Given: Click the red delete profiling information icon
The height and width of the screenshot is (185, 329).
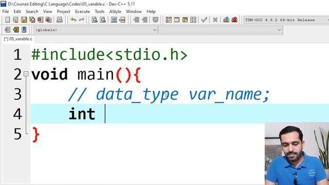Looking at the screenshot, I should [234, 20].
